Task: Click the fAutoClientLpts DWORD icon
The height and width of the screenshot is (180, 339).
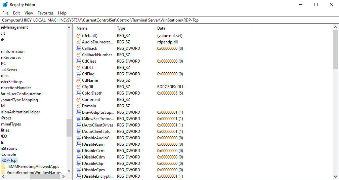Action: click(79, 131)
